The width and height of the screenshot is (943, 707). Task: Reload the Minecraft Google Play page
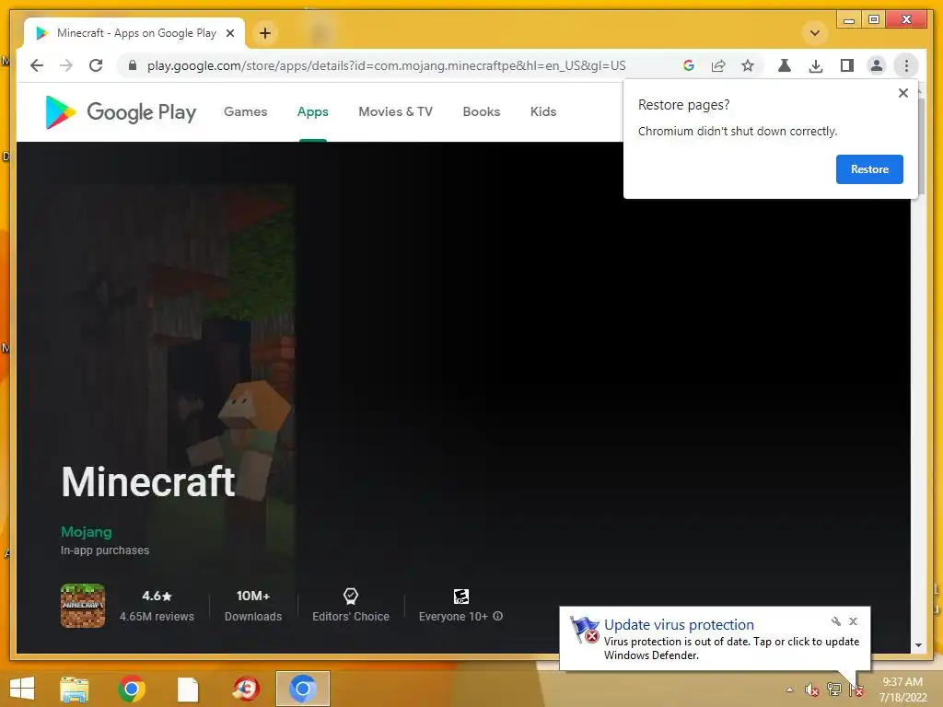(96, 65)
